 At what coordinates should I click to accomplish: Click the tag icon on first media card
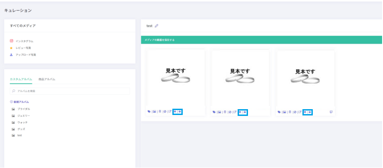click(149, 111)
